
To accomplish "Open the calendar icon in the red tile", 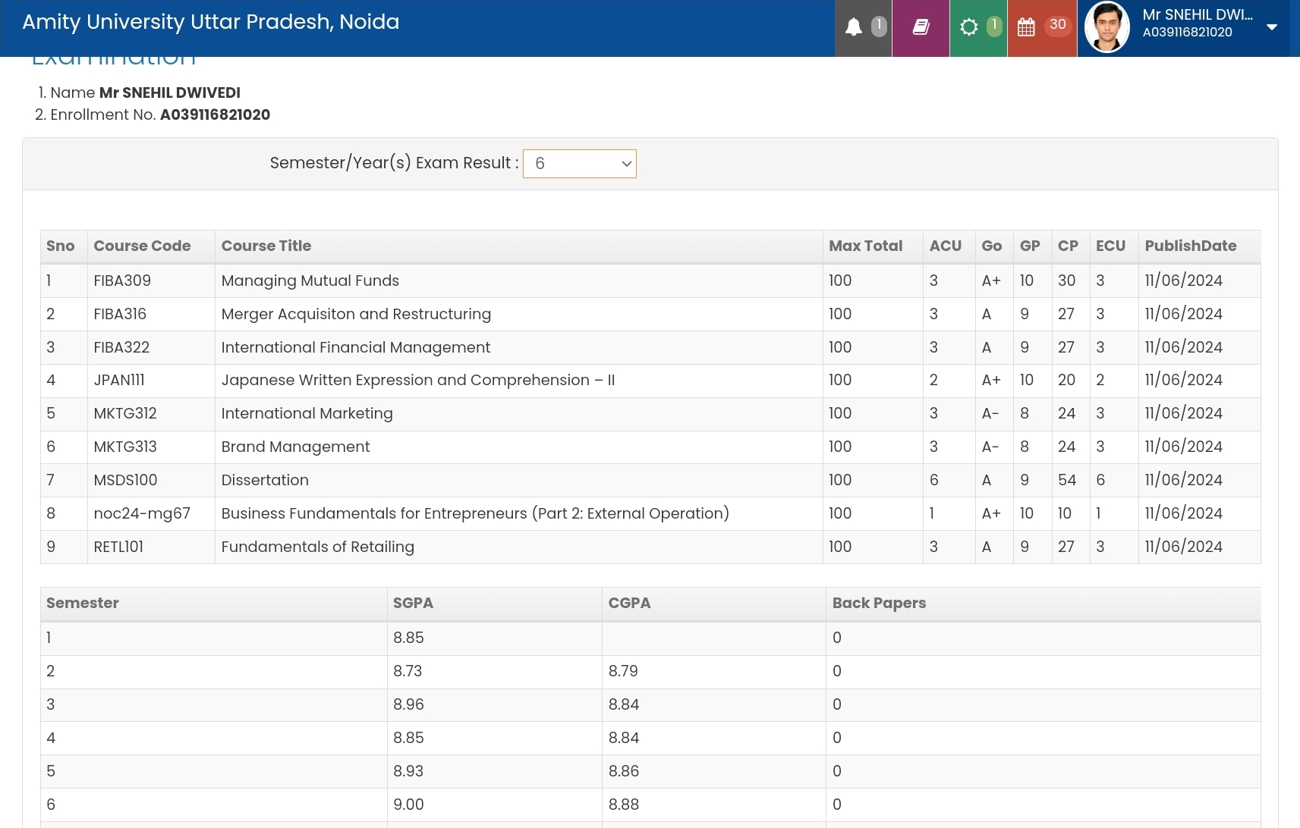I will click(1026, 28).
